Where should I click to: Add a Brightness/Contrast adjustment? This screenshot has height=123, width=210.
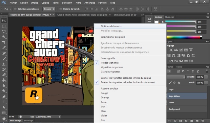pyautogui.click(x=171, y=50)
